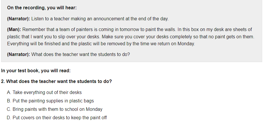Click the line starting "plastic that I want you"
This screenshot has width=263, height=123.
tap(130, 37)
